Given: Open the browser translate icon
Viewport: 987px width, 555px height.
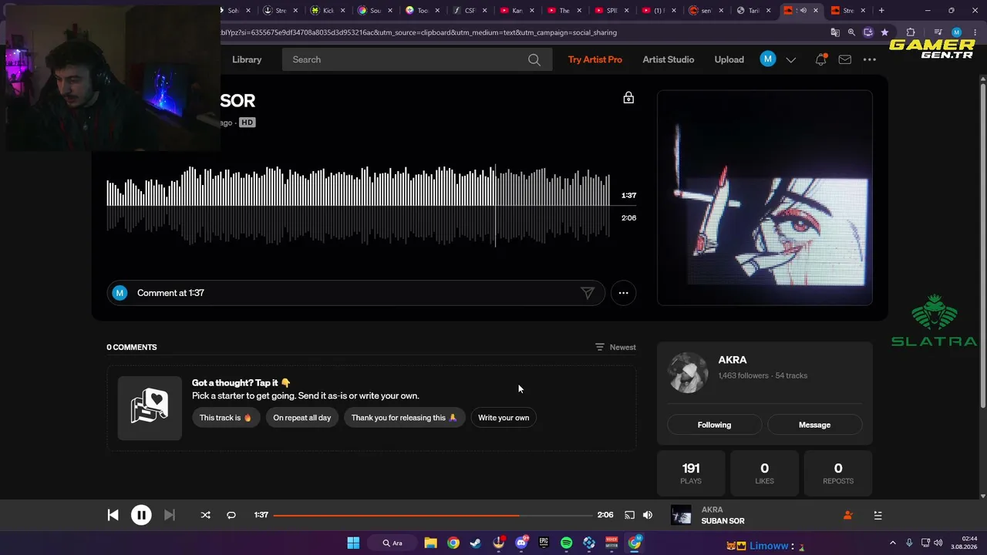Looking at the screenshot, I should 835,32.
